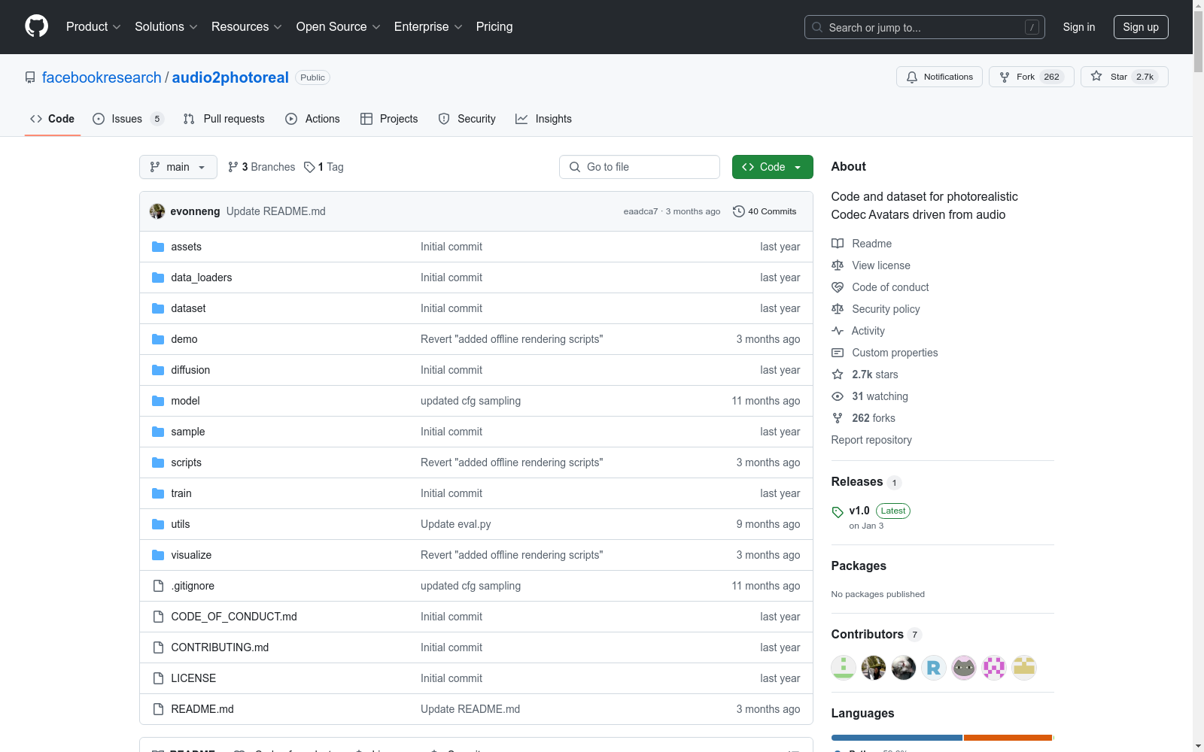Open Code of conduct heart icon
This screenshot has width=1204, height=752.
pyautogui.click(x=838, y=287)
